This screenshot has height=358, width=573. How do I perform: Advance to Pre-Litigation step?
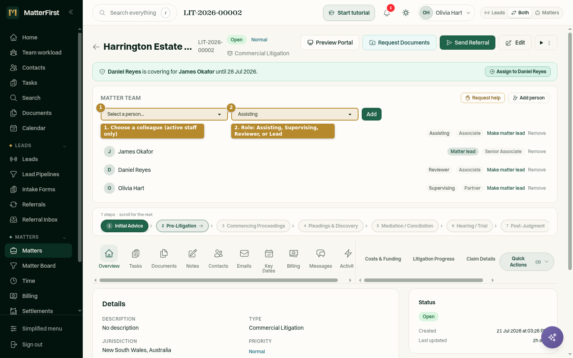[x=183, y=226]
